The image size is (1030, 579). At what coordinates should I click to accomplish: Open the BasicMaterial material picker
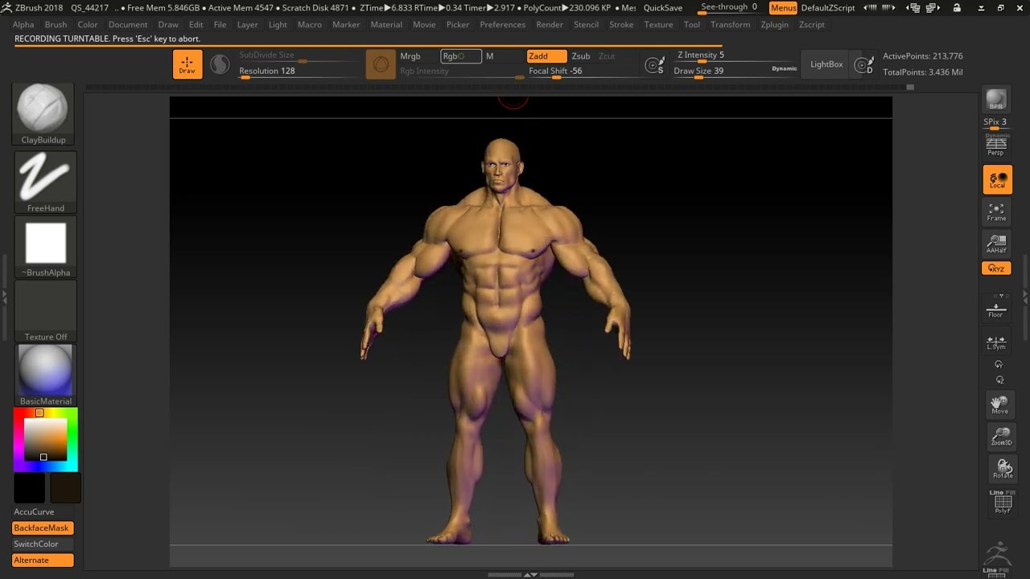[x=45, y=376]
